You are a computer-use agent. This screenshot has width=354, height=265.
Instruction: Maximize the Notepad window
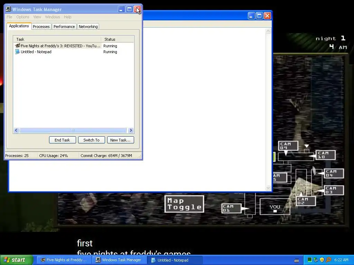pyautogui.click(x=259, y=16)
